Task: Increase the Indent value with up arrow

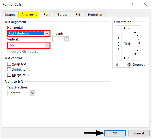Action: (x=67, y=38)
